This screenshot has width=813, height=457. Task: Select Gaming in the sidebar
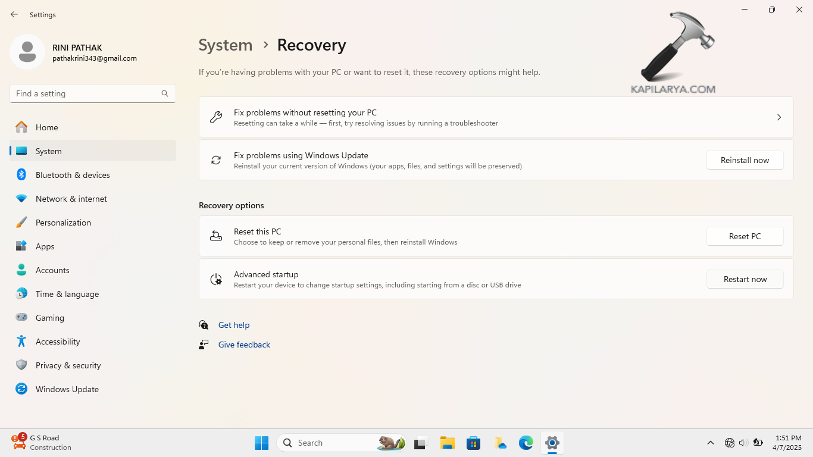[x=50, y=318]
